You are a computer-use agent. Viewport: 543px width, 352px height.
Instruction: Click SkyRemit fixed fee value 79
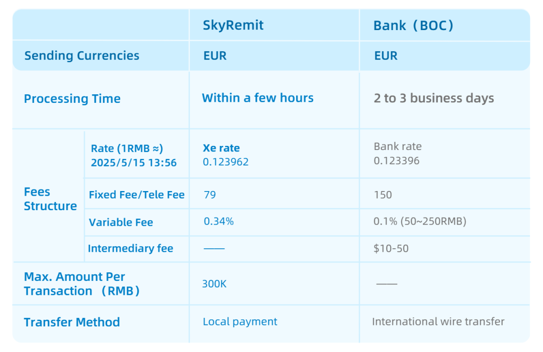(210, 195)
